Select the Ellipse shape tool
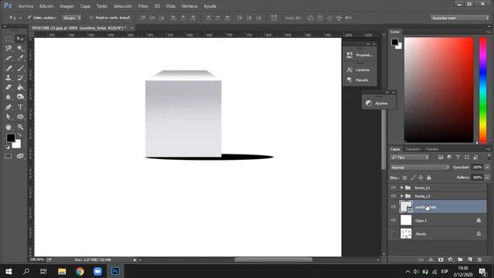Viewport: 494px width, 278px height. (21, 117)
